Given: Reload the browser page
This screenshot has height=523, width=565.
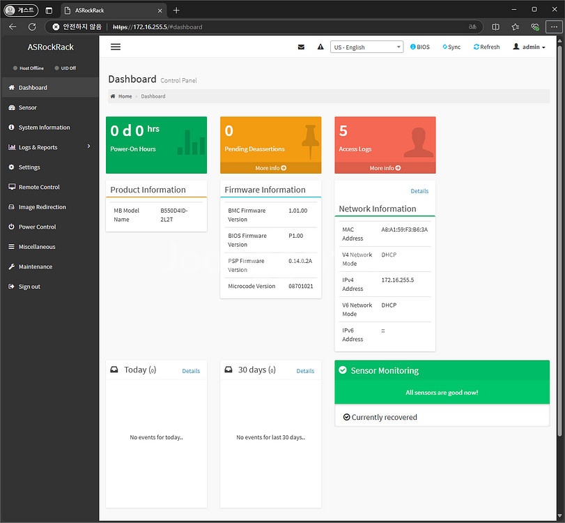Looking at the screenshot, I should pyautogui.click(x=32, y=27).
